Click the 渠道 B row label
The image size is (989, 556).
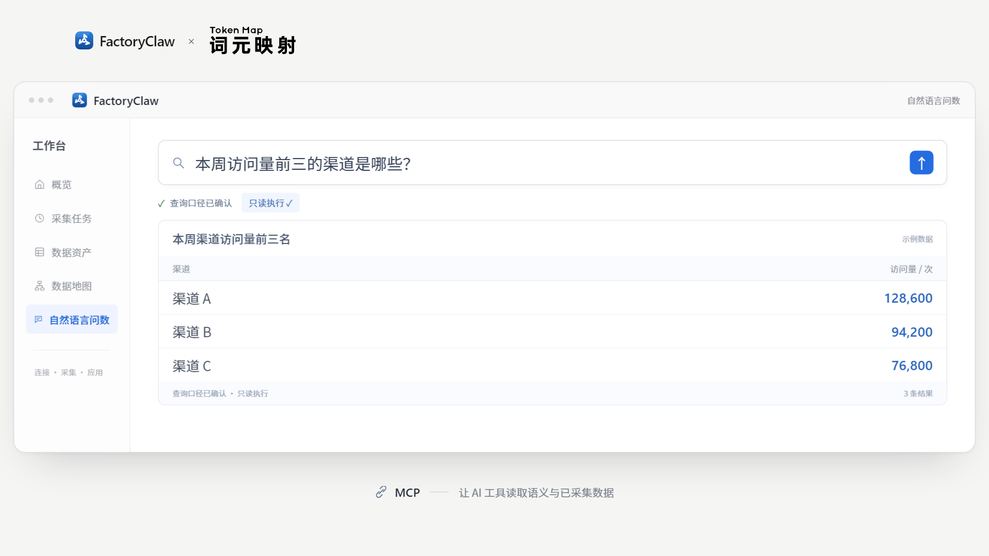[x=192, y=332]
